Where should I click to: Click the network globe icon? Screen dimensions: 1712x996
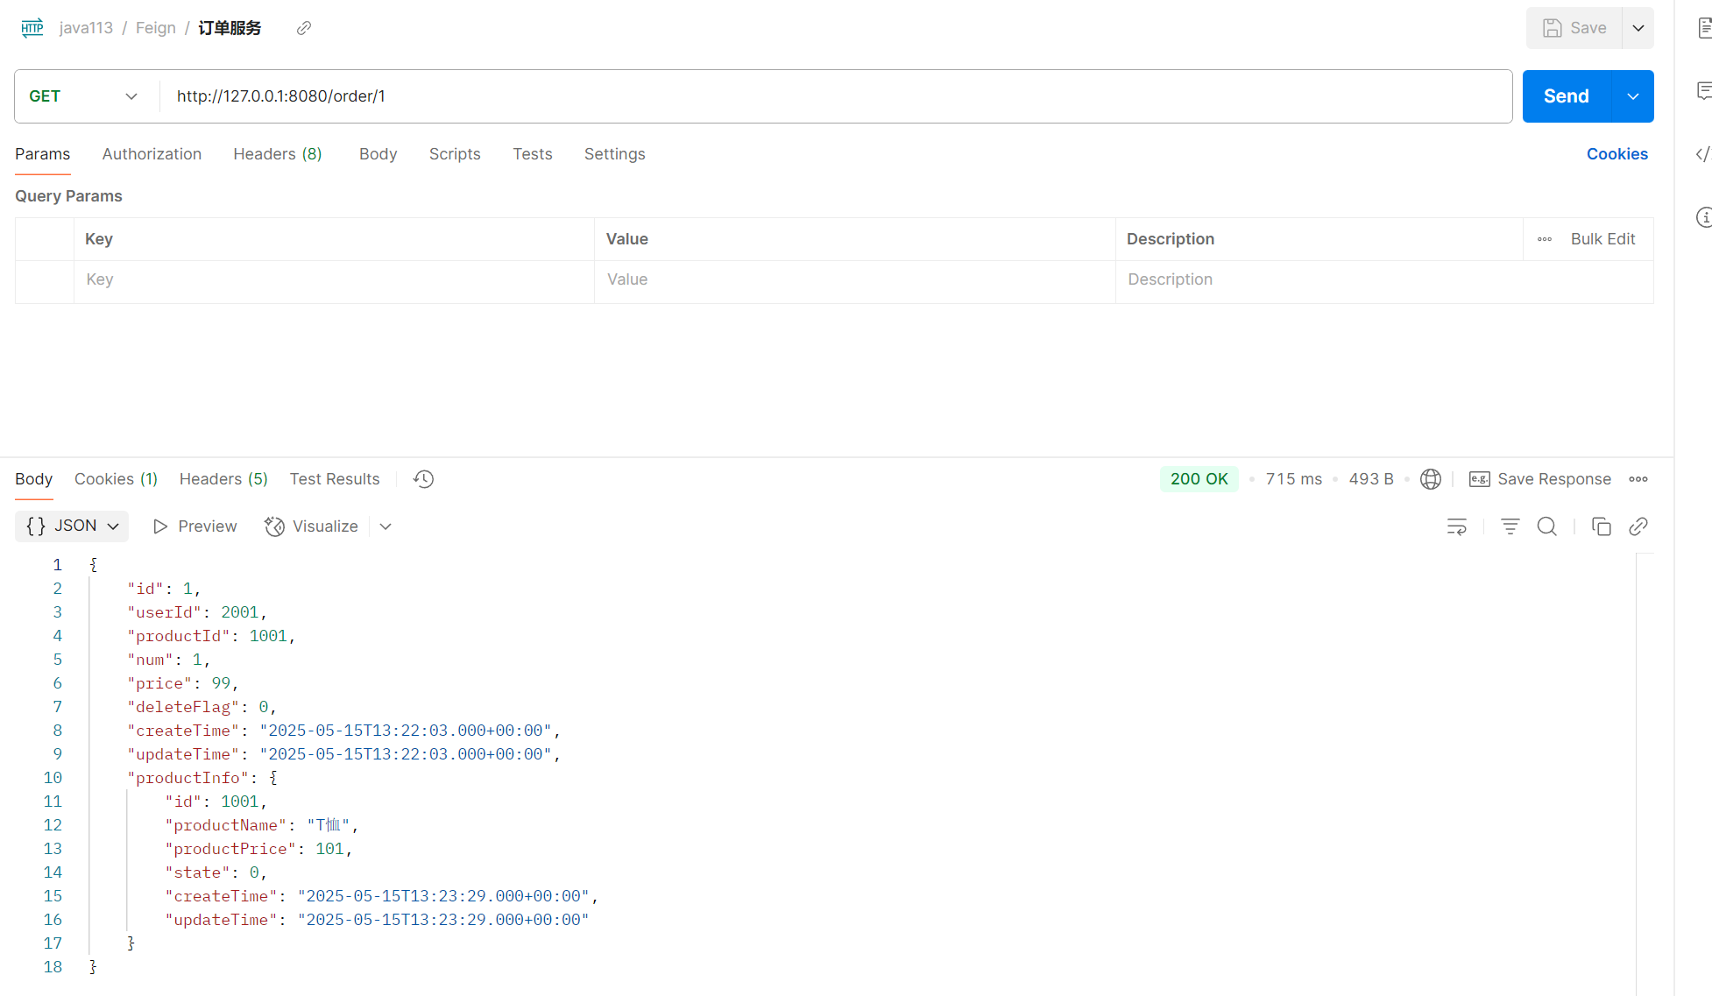1430,479
